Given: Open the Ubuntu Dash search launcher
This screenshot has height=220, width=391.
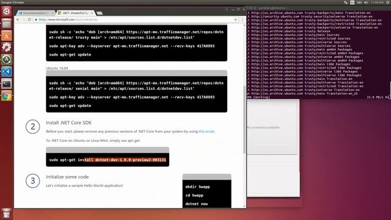Looking at the screenshot, I should [x=7, y=11].
